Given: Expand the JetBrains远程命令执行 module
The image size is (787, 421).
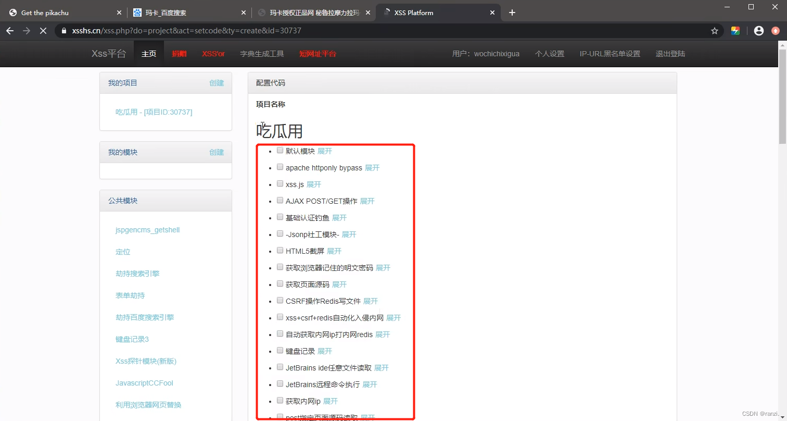Looking at the screenshot, I should pyautogui.click(x=370, y=384).
